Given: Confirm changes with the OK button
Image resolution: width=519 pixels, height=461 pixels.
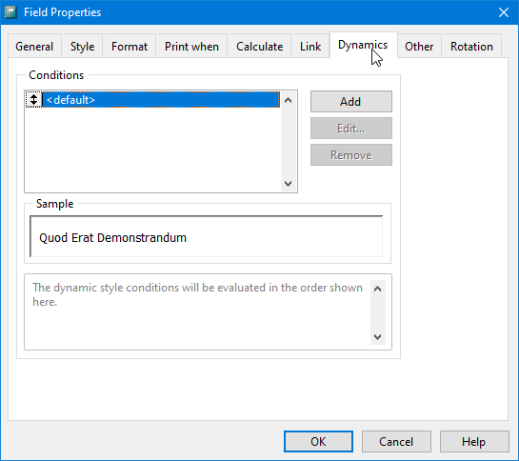Looking at the screenshot, I should click(318, 441).
